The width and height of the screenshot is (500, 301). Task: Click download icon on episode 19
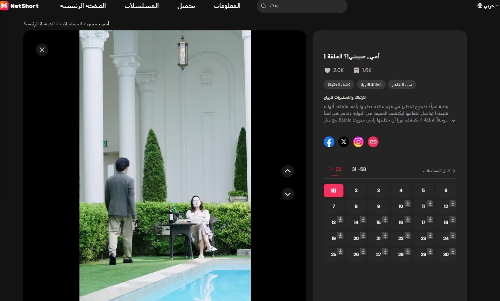tap(340, 235)
